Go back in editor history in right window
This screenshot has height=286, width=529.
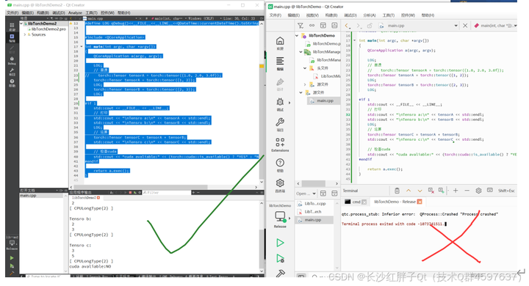click(347, 26)
